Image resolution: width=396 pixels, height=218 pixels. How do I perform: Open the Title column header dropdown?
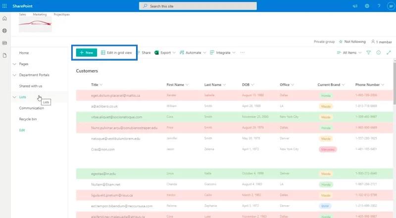101,85
